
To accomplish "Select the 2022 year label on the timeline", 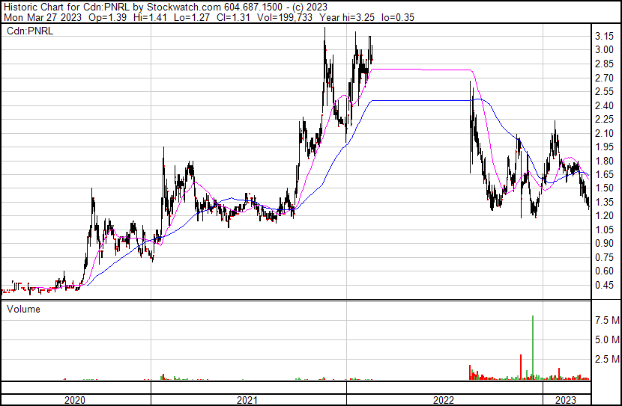I will click(444, 400).
